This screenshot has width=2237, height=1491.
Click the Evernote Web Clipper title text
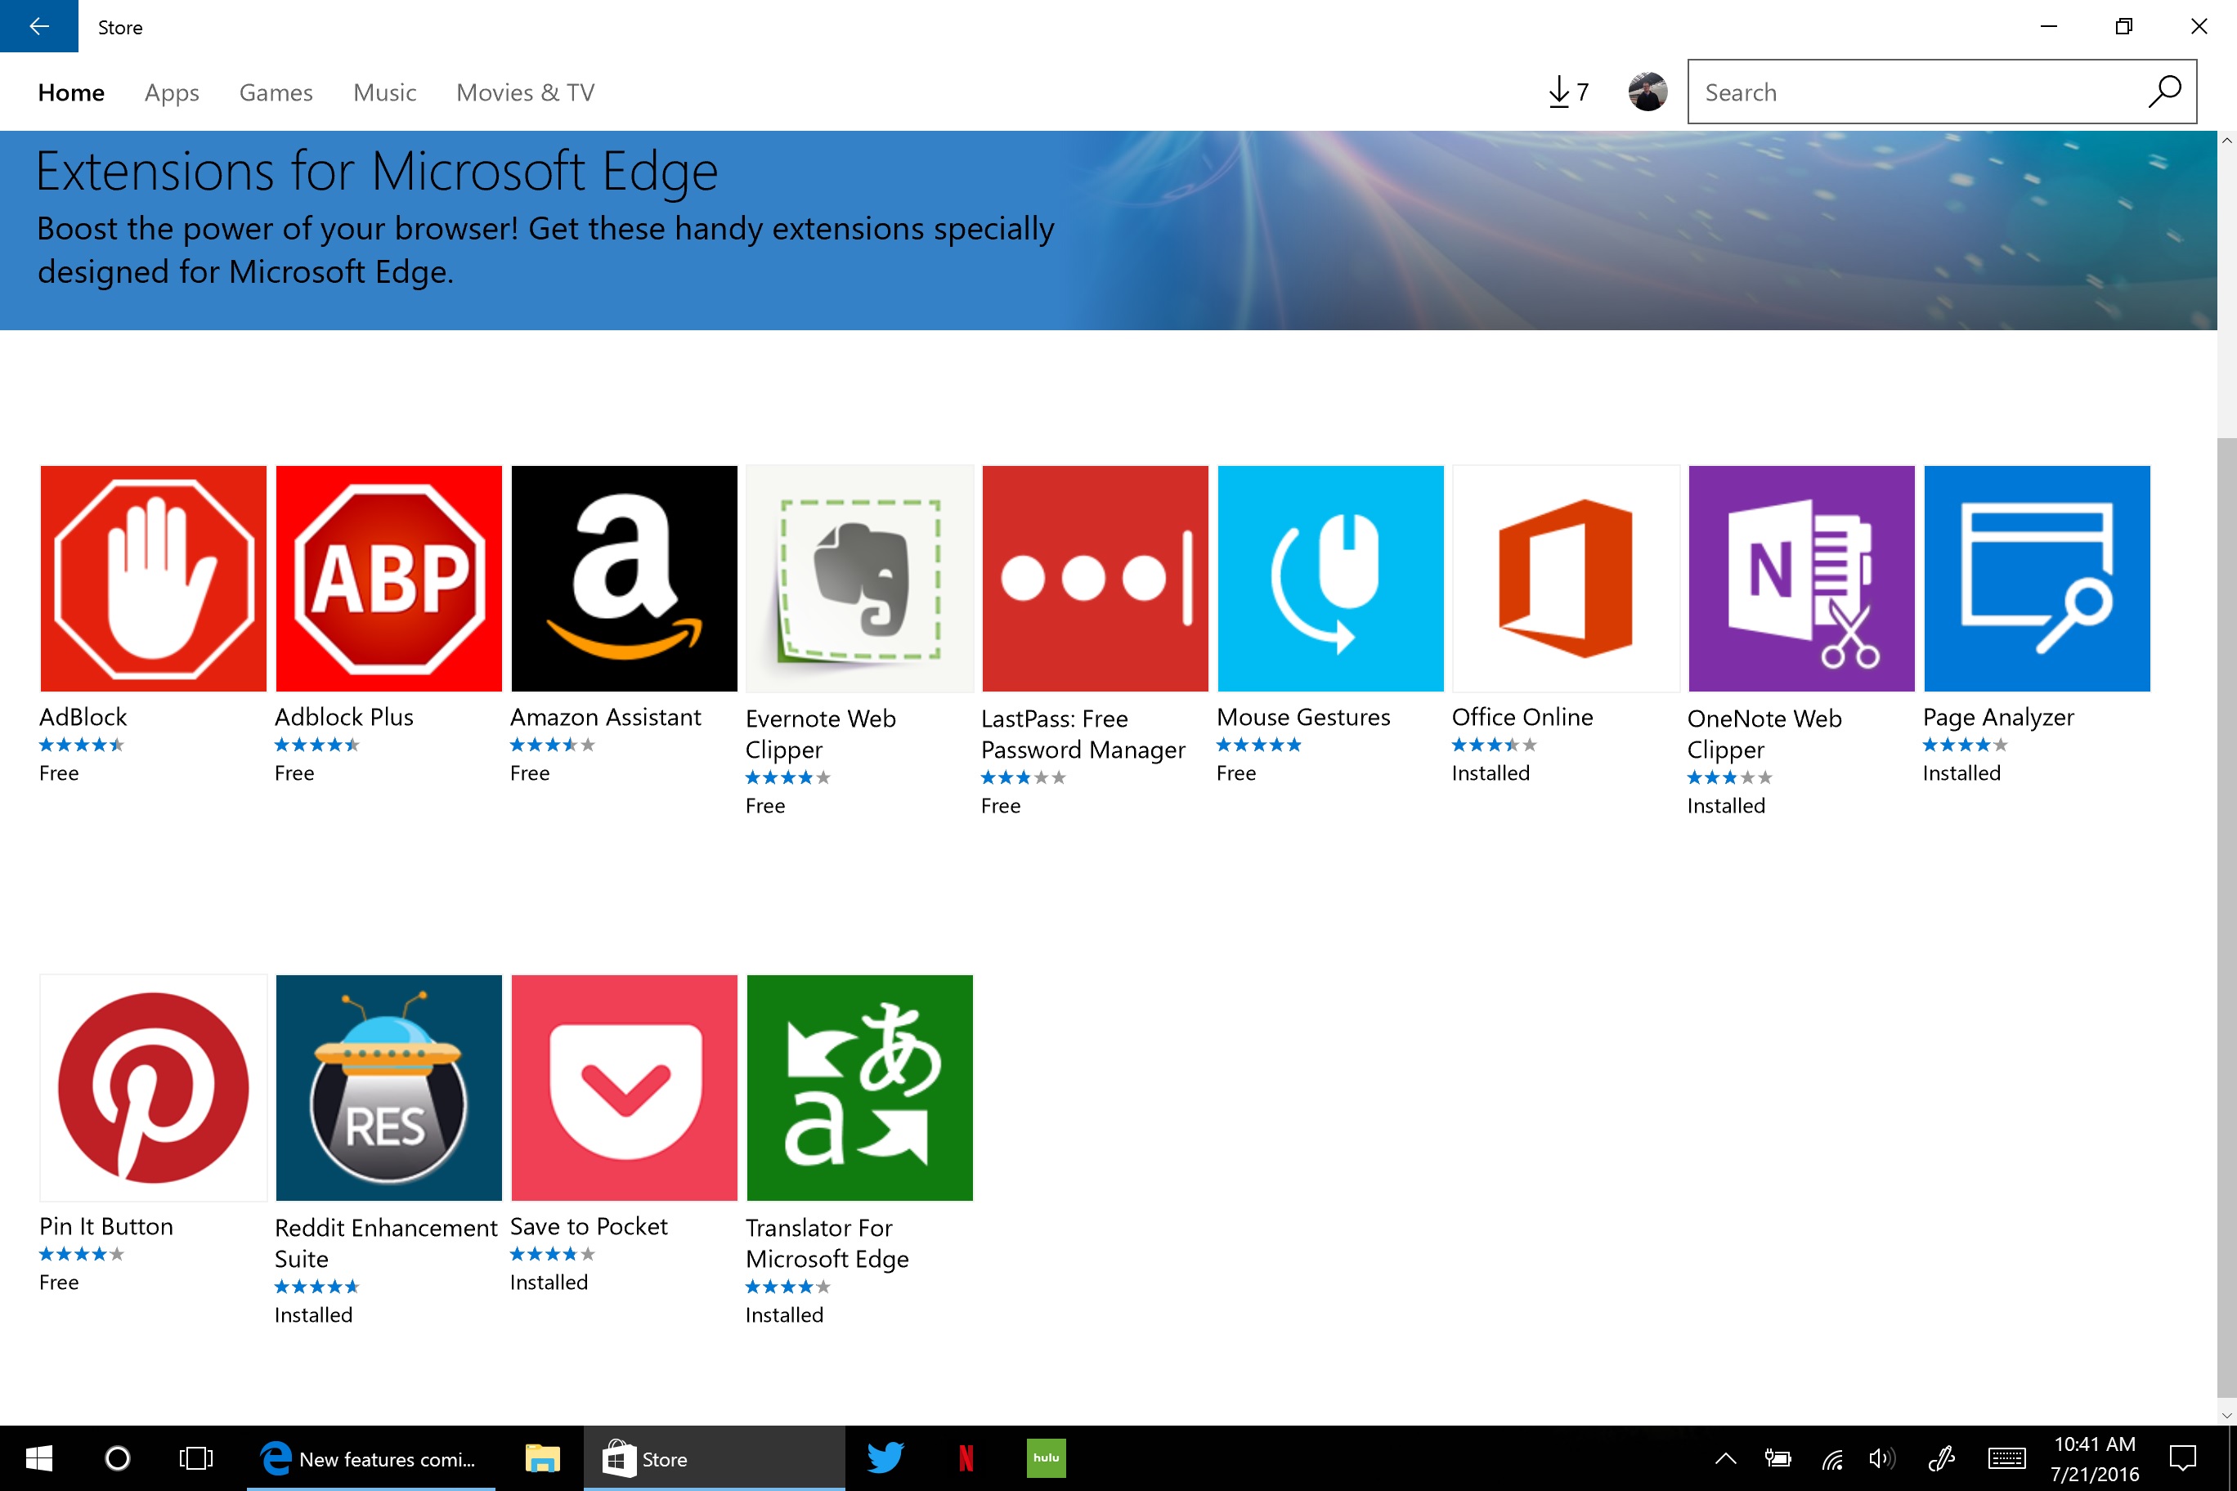[821, 734]
